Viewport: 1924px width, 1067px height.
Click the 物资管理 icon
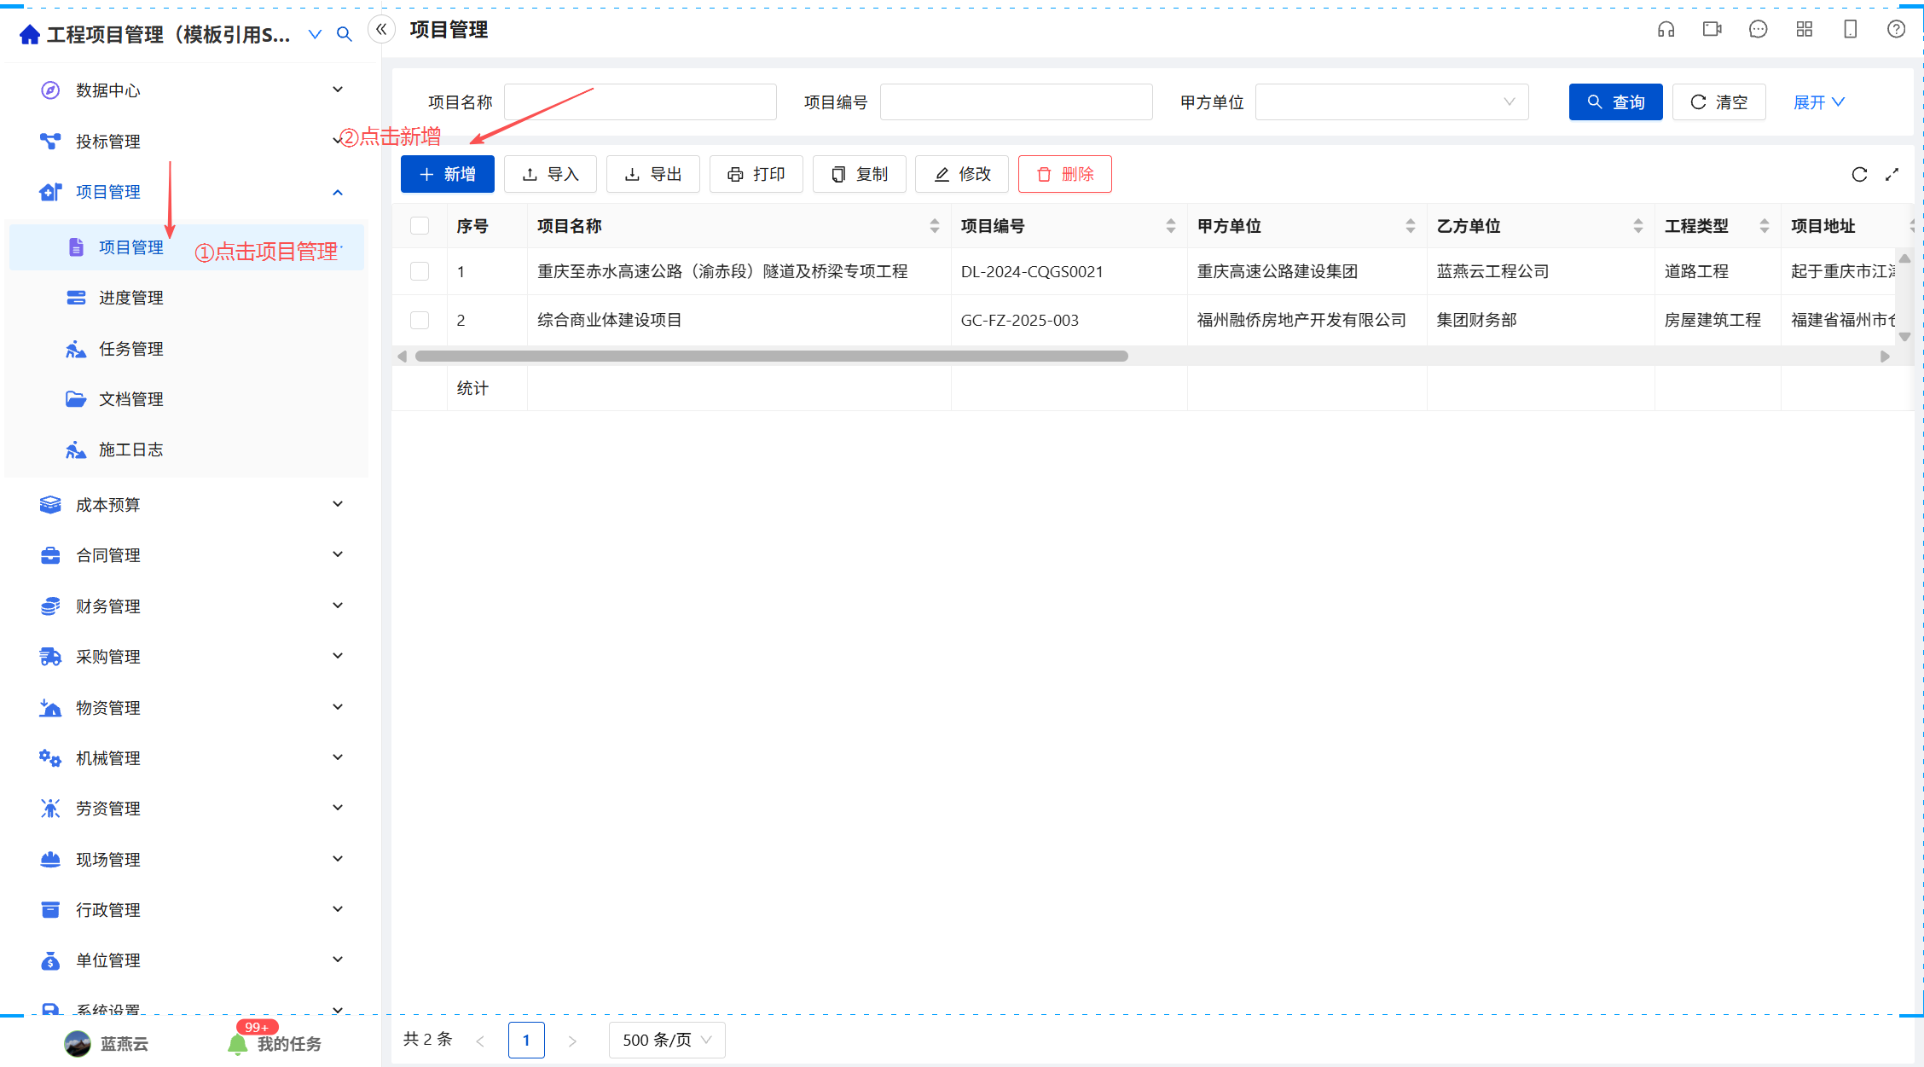[50, 707]
